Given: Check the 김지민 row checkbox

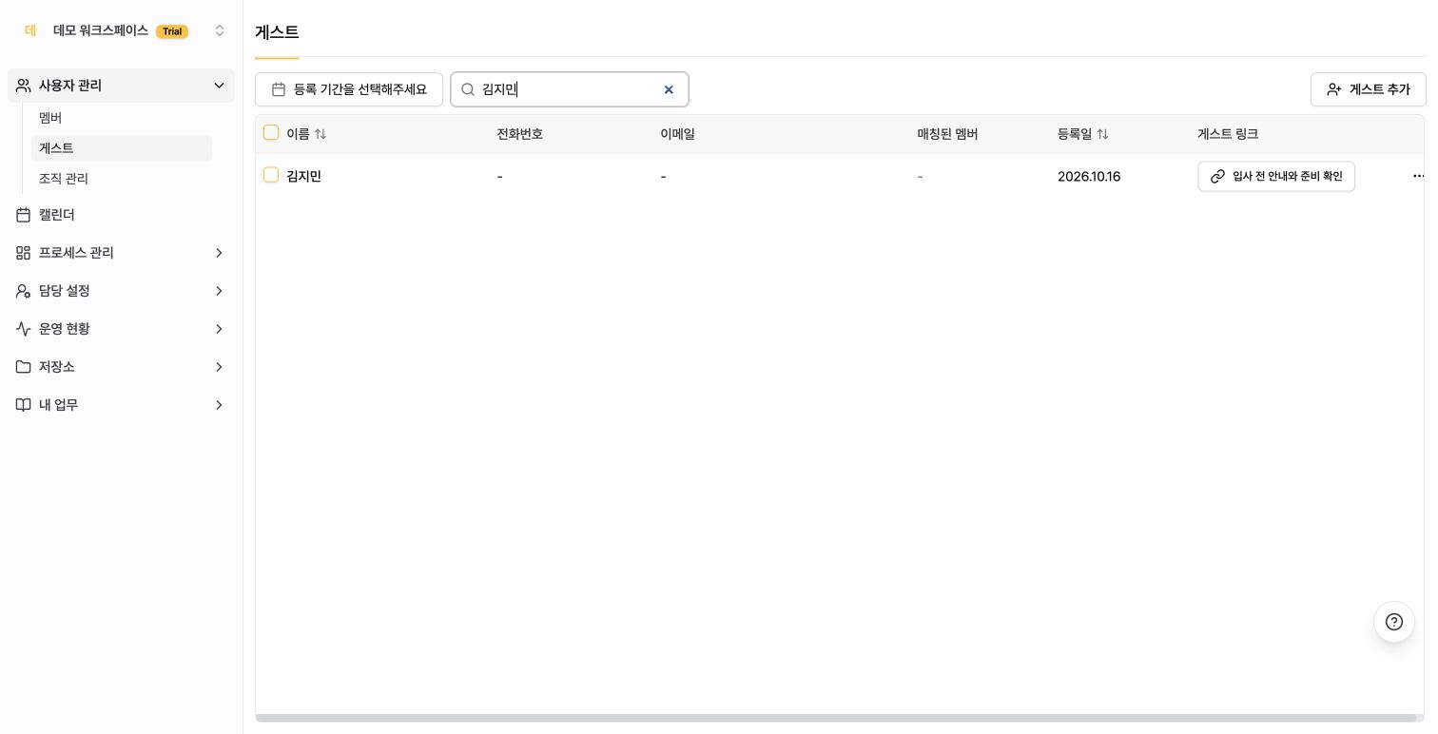Looking at the screenshot, I should [x=271, y=175].
